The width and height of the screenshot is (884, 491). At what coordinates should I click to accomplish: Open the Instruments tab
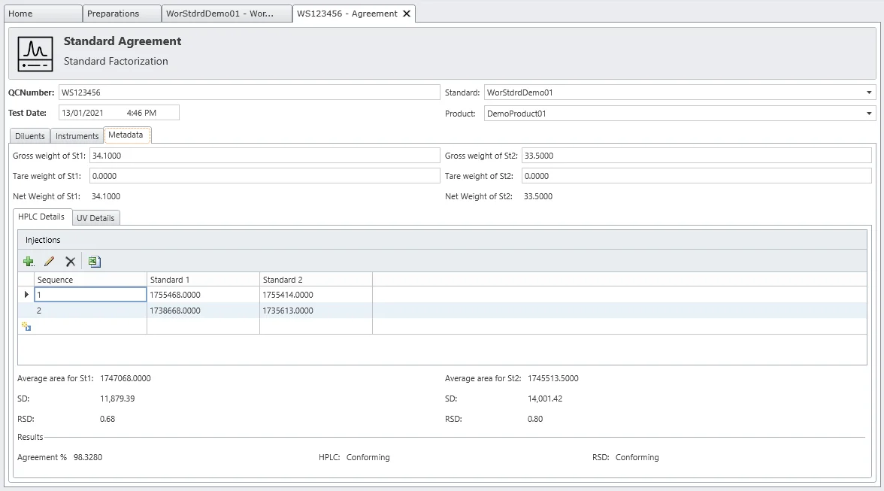point(77,136)
